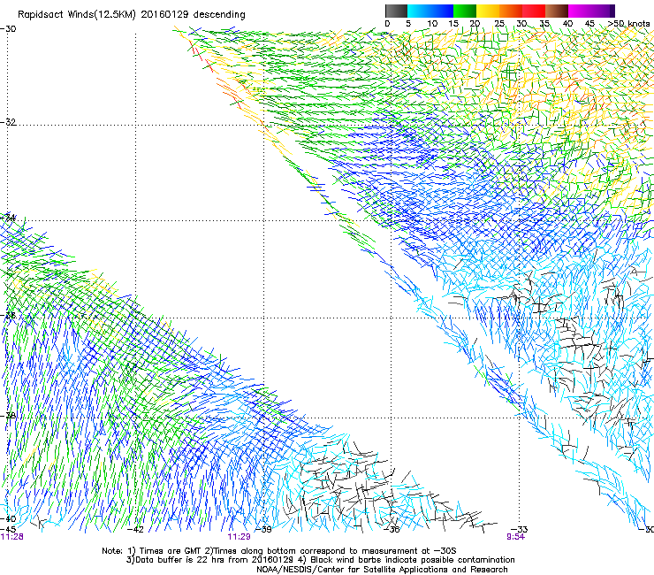
Task: Click the purple '11:28' swath time label
Action: click(12, 537)
